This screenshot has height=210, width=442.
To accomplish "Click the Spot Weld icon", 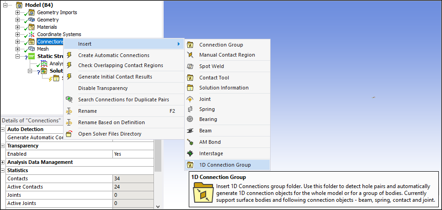I will pos(190,66).
